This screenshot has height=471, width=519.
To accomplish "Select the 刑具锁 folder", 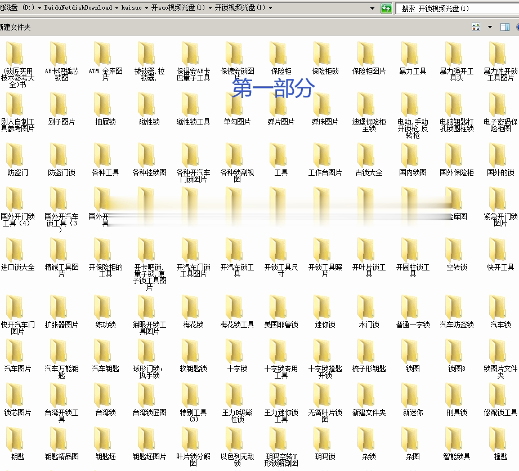I will point(457,400).
